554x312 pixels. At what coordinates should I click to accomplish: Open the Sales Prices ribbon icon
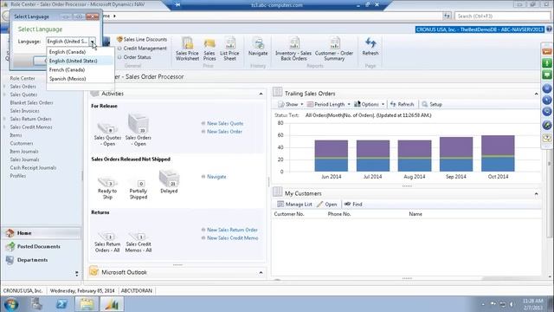[209, 49]
